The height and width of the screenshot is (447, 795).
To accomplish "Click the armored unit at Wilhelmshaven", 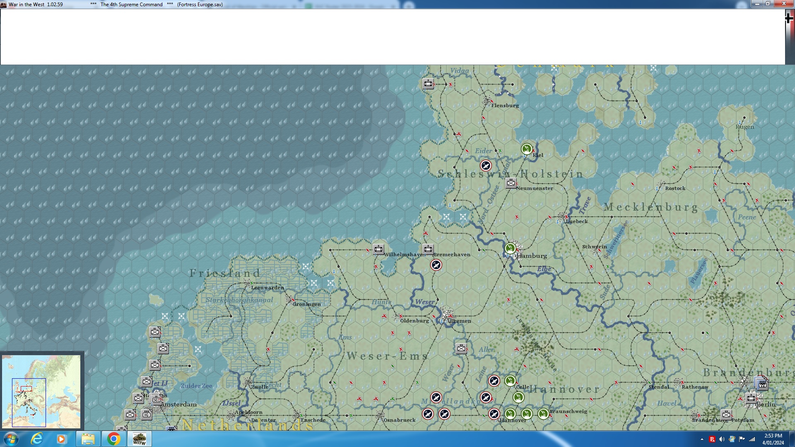I will [378, 249].
